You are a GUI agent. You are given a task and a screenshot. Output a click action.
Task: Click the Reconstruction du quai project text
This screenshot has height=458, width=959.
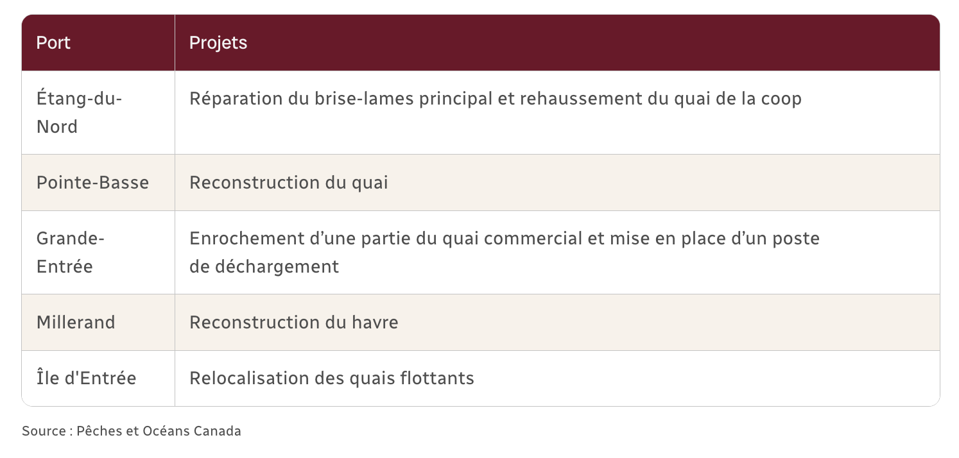pos(289,183)
